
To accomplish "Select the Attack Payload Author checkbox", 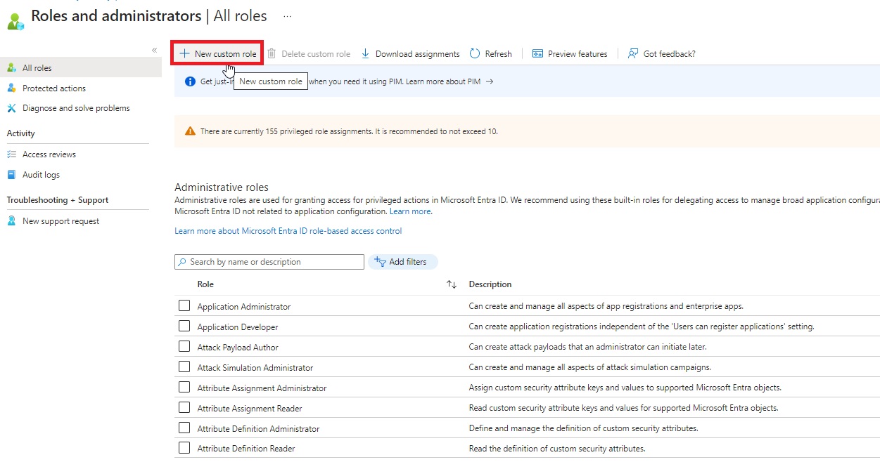I will pyautogui.click(x=184, y=347).
